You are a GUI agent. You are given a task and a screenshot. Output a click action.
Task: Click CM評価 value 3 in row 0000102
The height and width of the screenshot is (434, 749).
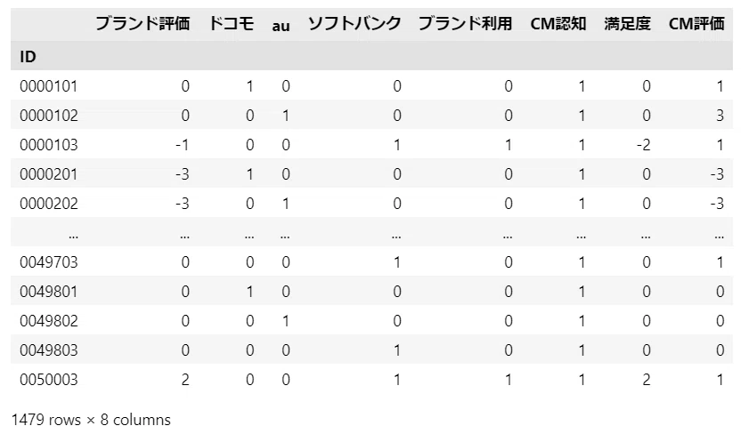(x=720, y=116)
